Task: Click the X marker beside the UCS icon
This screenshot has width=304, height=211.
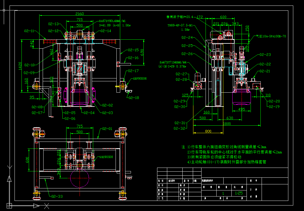Action: pos(46,206)
